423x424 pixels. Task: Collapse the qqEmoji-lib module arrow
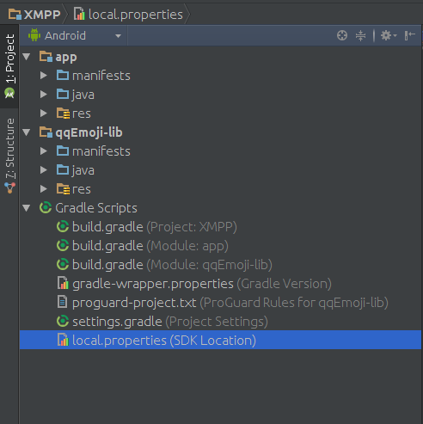(x=27, y=132)
